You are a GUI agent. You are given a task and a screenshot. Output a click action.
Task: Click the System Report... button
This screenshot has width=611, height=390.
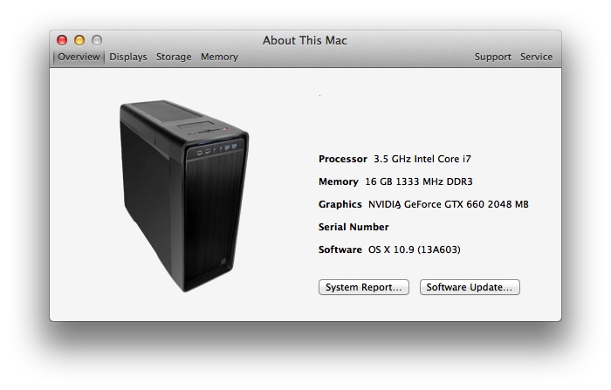click(x=364, y=287)
